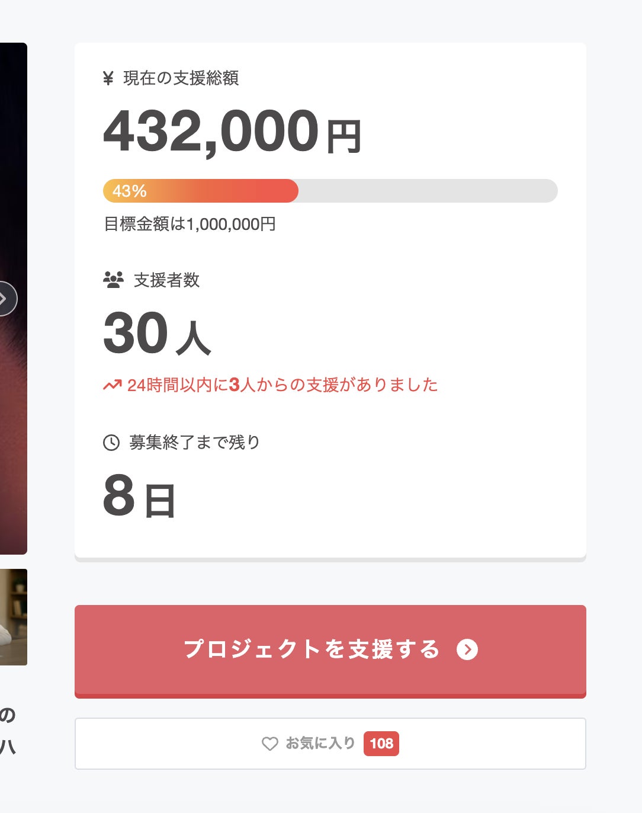
Task: Click the main project image
Action: coord(13,178)
